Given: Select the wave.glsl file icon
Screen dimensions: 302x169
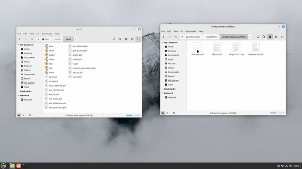Looking at the screenshot, I should tap(70, 77).
